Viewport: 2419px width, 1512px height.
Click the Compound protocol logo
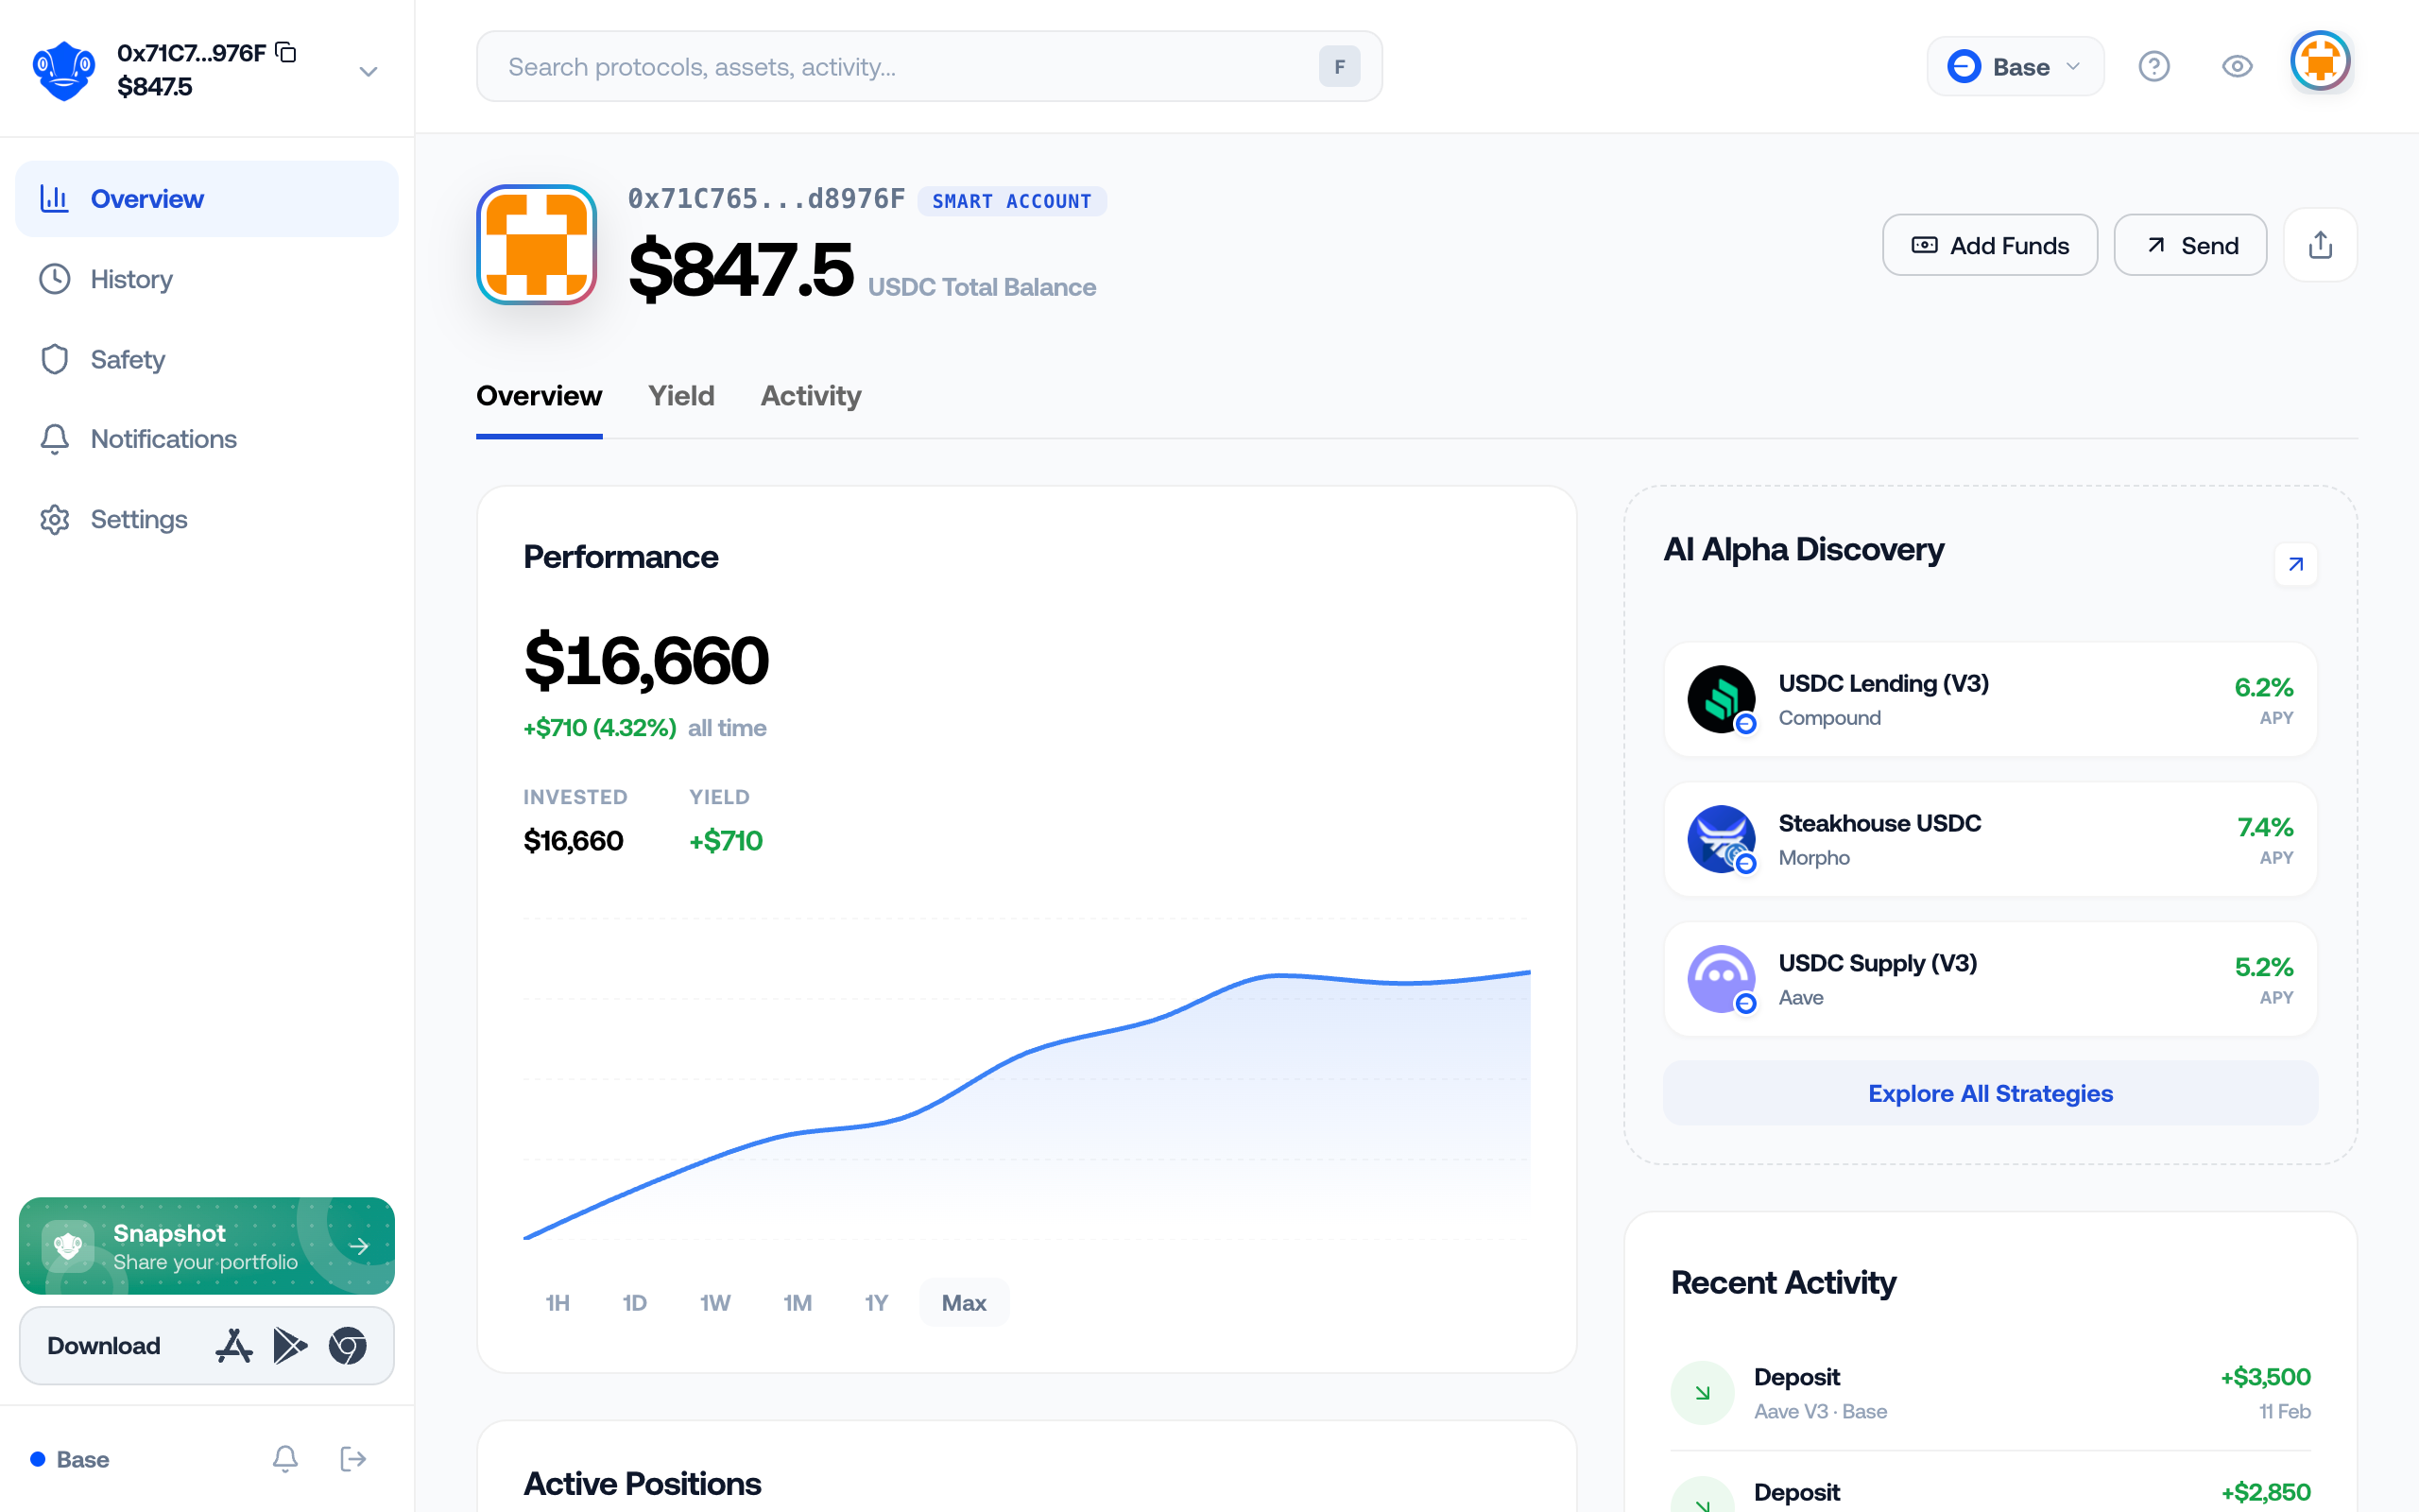click(1721, 699)
